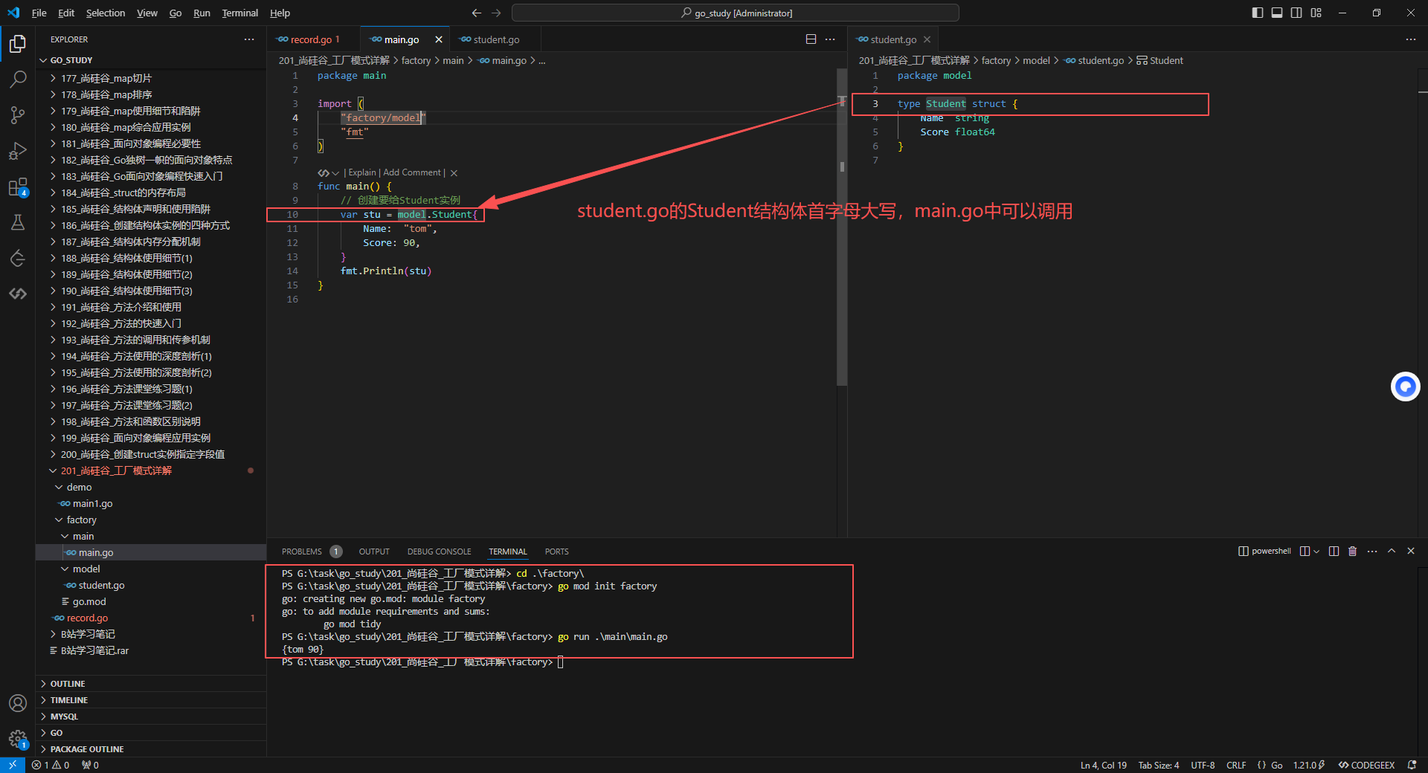This screenshot has height=773, width=1428.
Task: Click the remote window indicator in status bar
Action: 13,765
